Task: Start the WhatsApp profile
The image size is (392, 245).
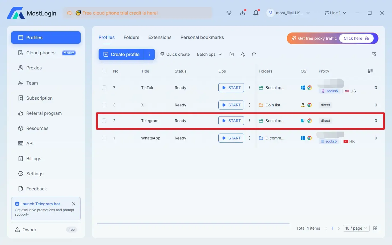Action: point(231,138)
